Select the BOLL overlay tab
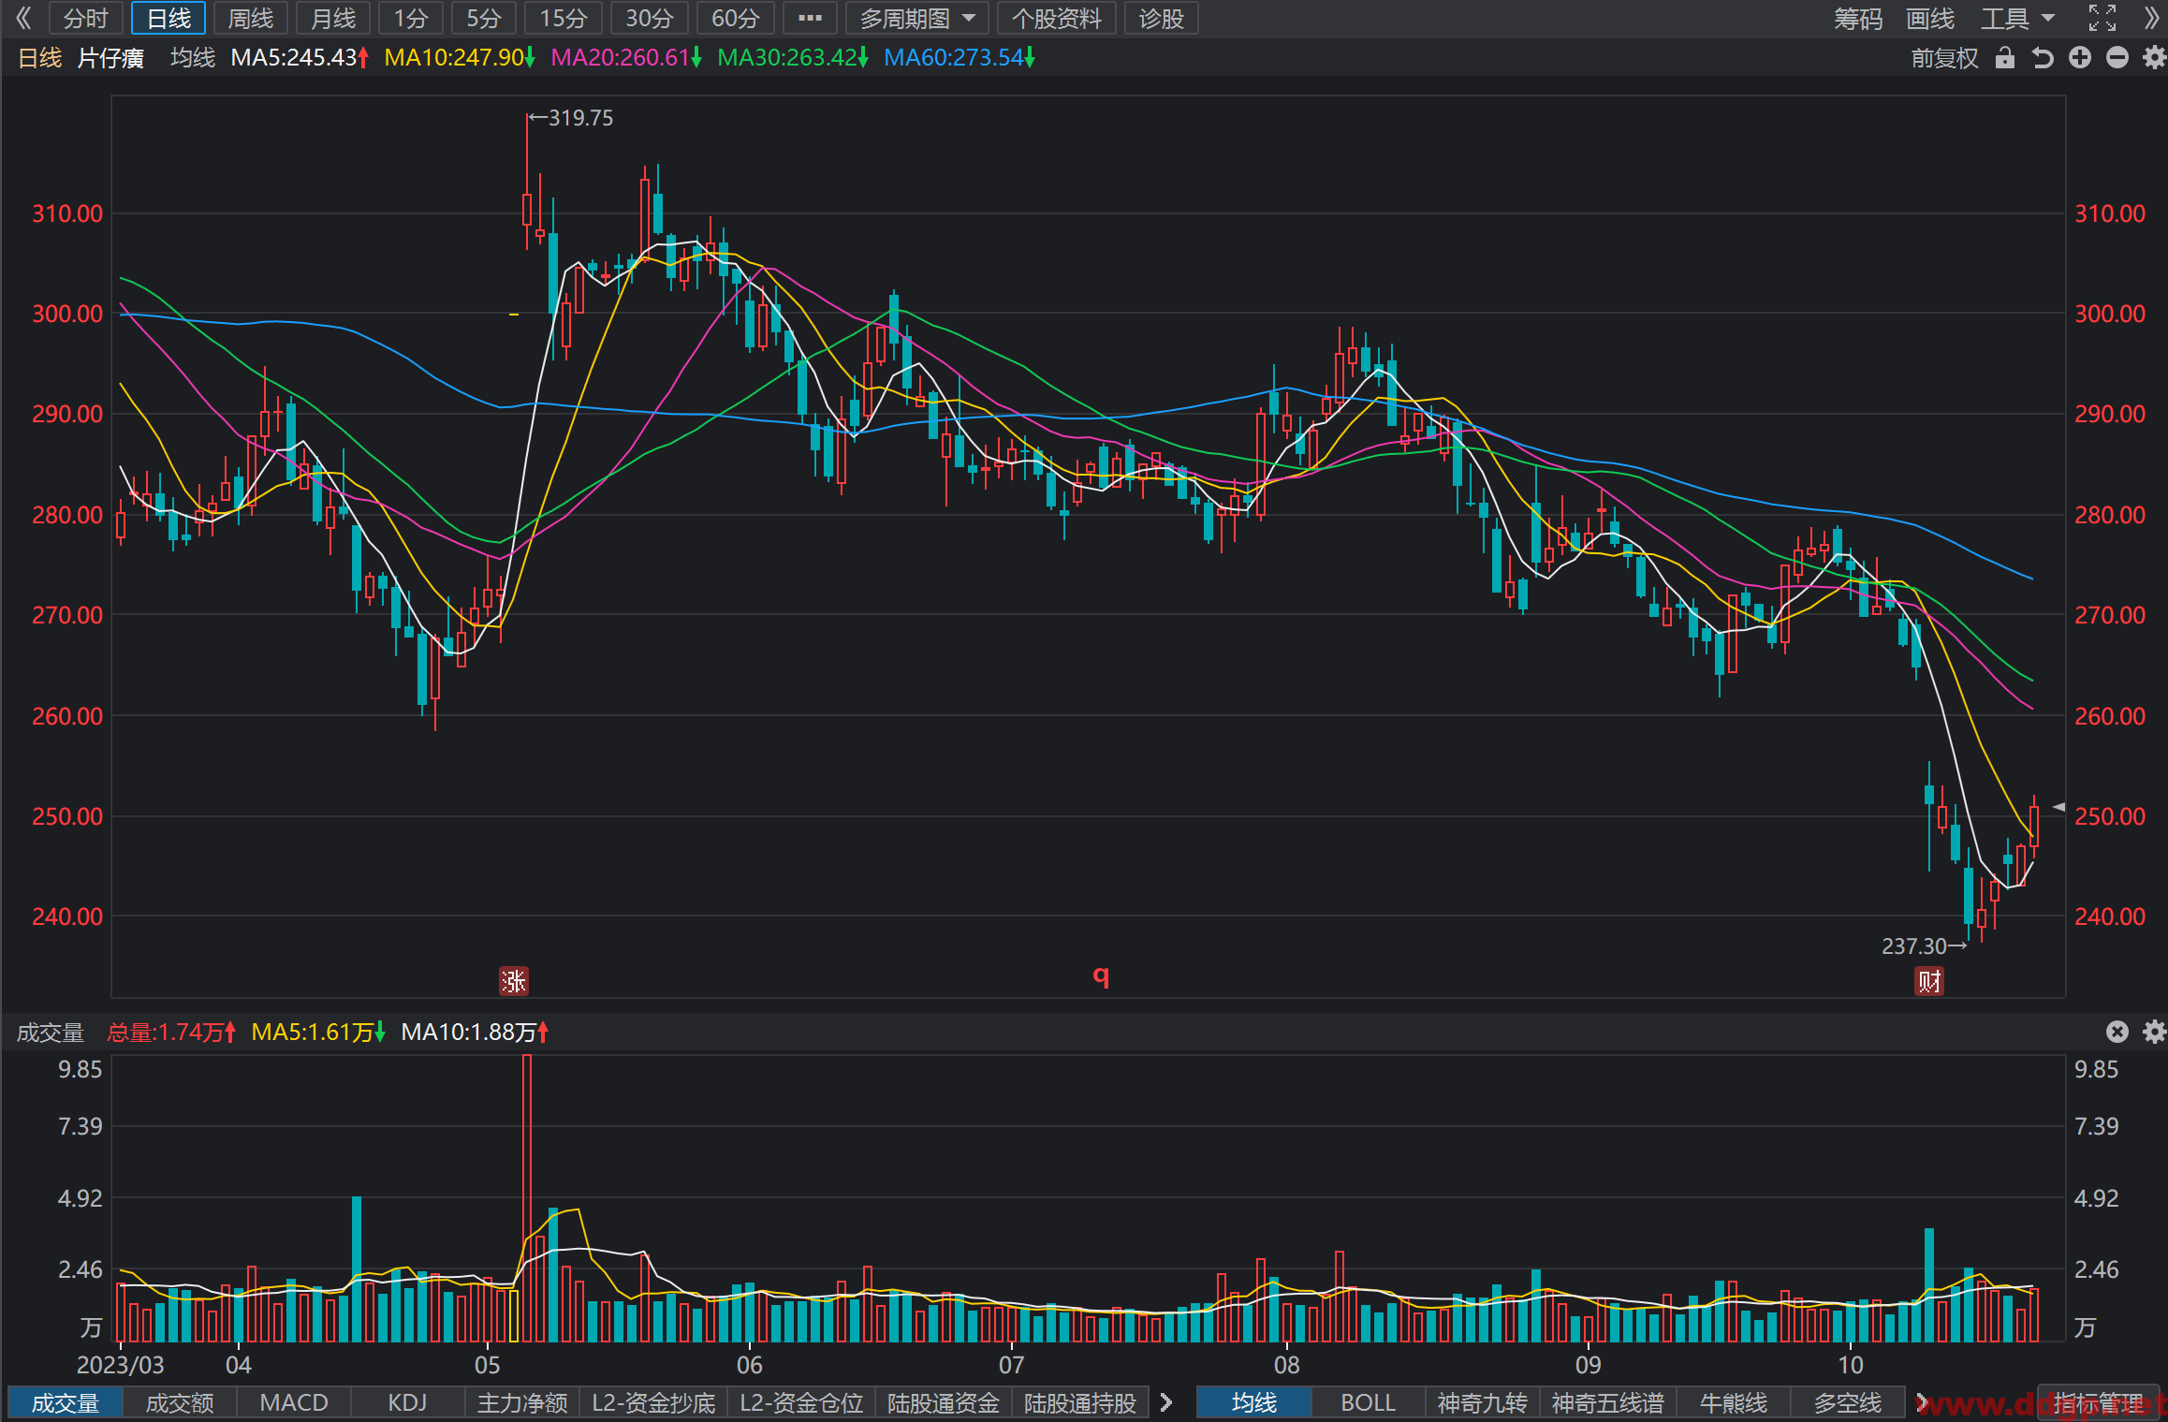Viewport: 2168px width, 1422px height. tap(1368, 1402)
